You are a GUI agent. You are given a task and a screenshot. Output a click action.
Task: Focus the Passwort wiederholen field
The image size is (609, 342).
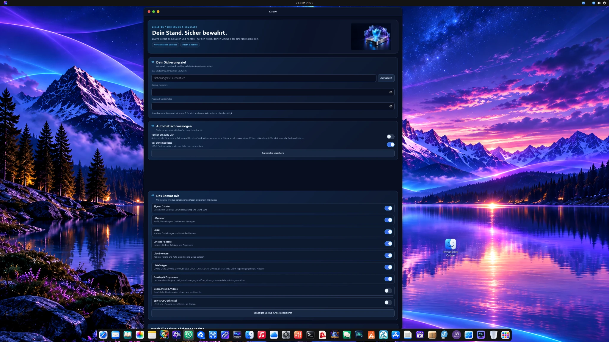pos(273,106)
